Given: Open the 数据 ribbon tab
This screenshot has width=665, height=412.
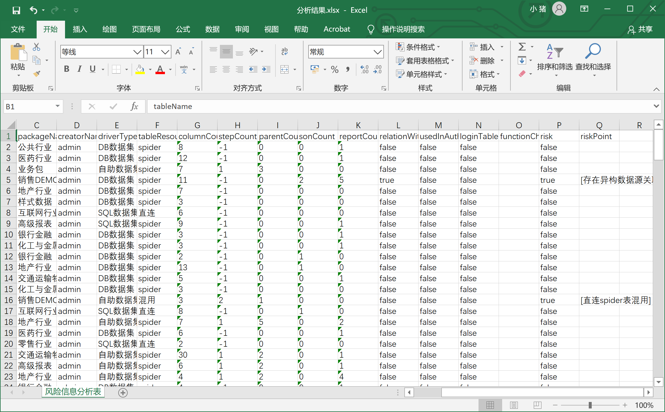Looking at the screenshot, I should click(212, 29).
